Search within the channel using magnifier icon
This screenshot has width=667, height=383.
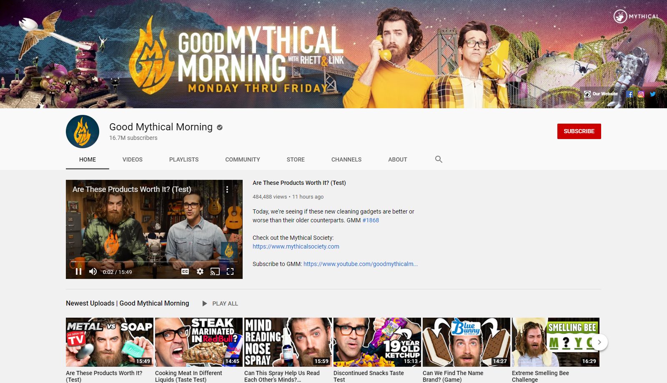point(439,159)
